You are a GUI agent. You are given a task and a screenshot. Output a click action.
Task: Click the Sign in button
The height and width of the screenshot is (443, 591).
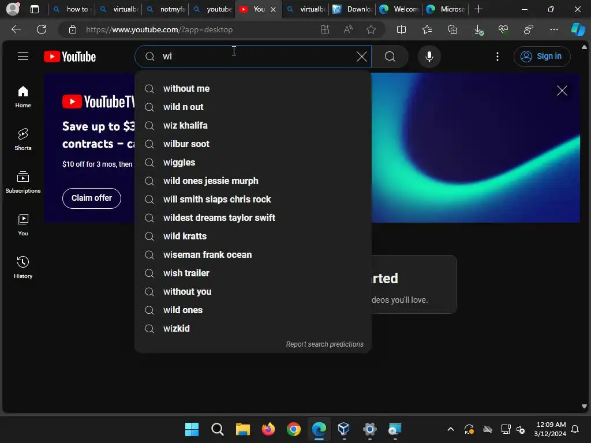click(541, 57)
